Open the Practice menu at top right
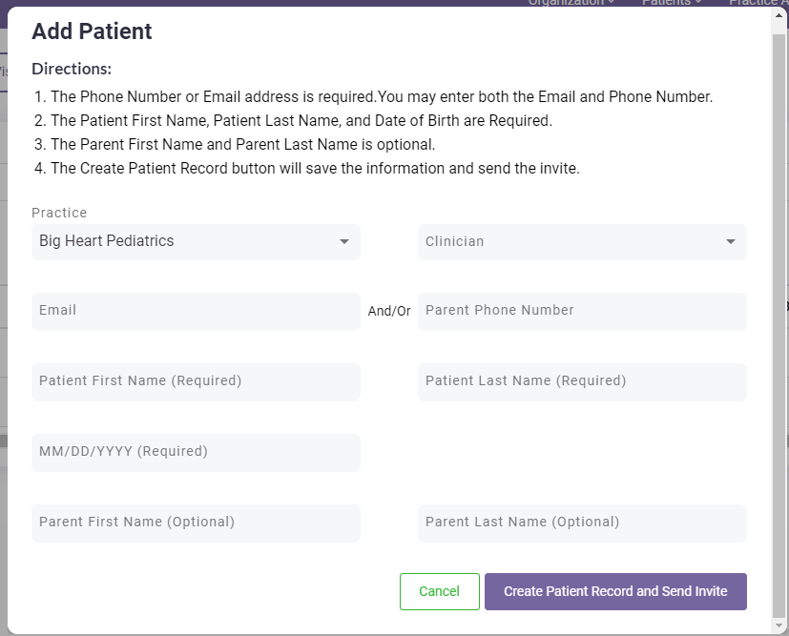Image resolution: width=789 pixels, height=636 pixels. click(758, 3)
